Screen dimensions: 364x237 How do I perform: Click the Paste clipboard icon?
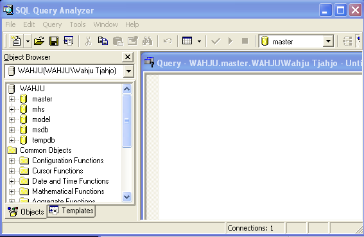[118, 41]
